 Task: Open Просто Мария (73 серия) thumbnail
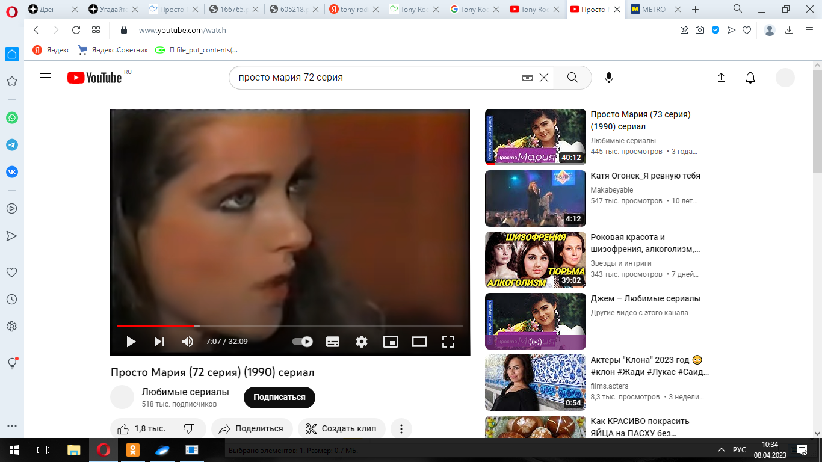click(x=535, y=137)
